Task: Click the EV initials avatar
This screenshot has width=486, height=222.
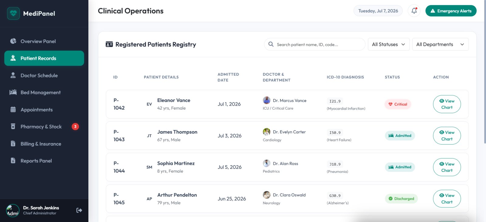Action: 149,104
